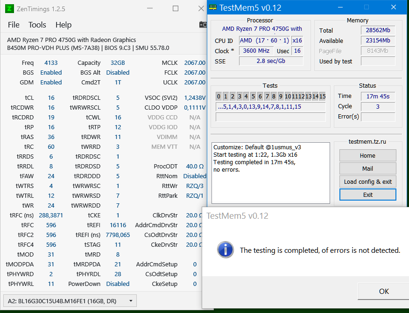
Task: Click the RttPark value RZQ/1
Action: click(x=195, y=196)
